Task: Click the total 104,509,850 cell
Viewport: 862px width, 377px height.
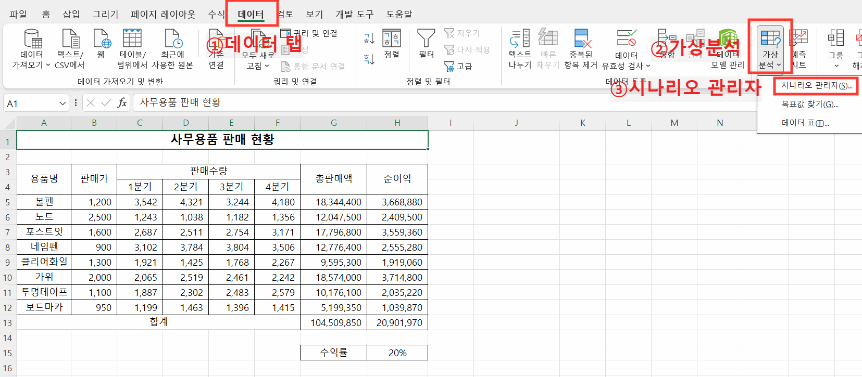Action: tap(333, 322)
